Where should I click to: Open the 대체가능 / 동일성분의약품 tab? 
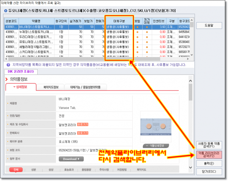click(85, 87)
